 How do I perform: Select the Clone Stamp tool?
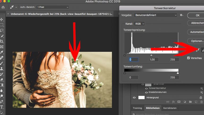2,69
